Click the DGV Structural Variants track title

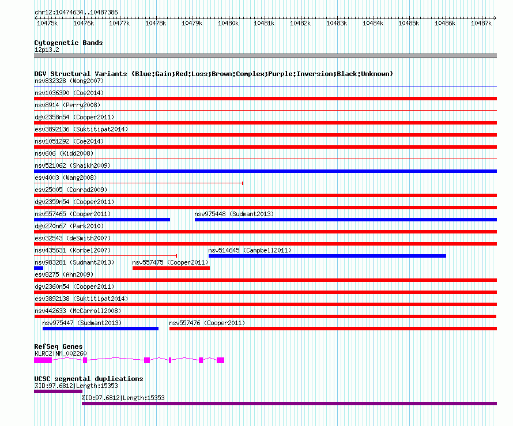pos(214,74)
